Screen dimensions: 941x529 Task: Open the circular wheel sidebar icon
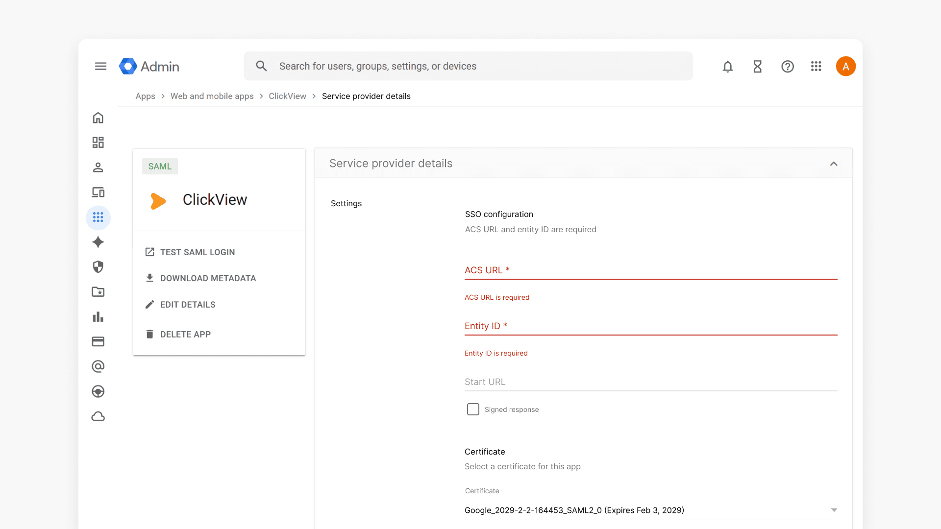[x=98, y=391]
